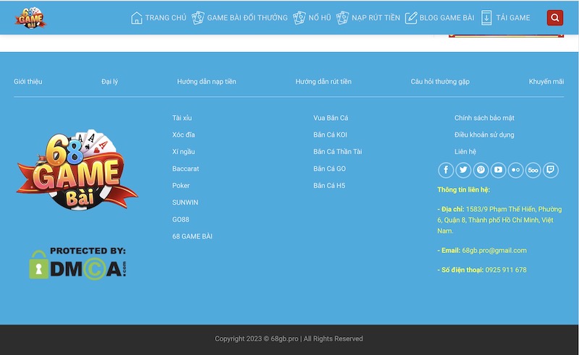Open the Poker link
This screenshot has width=579, height=355.
[x=180, y=186]
